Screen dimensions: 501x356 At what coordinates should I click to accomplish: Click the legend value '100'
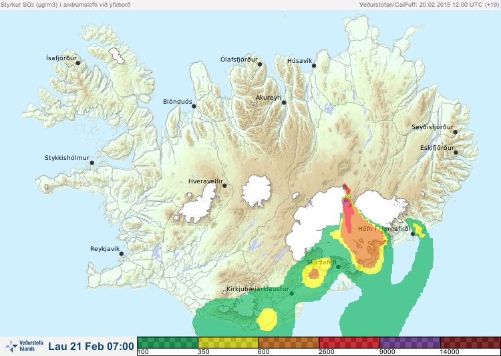coord(143,352)
